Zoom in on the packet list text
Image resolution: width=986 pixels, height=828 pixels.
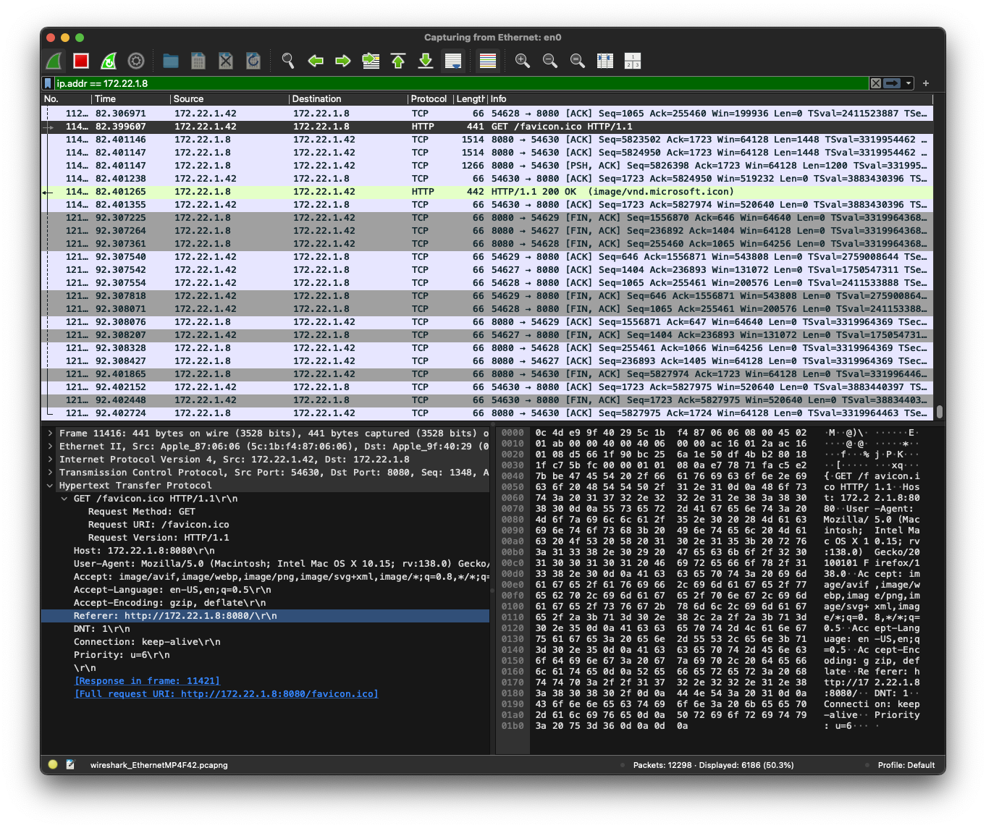point(522,61)
